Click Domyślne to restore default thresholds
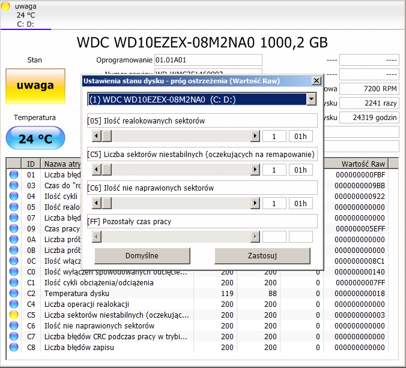406x368 pixels. click(142, 256)
